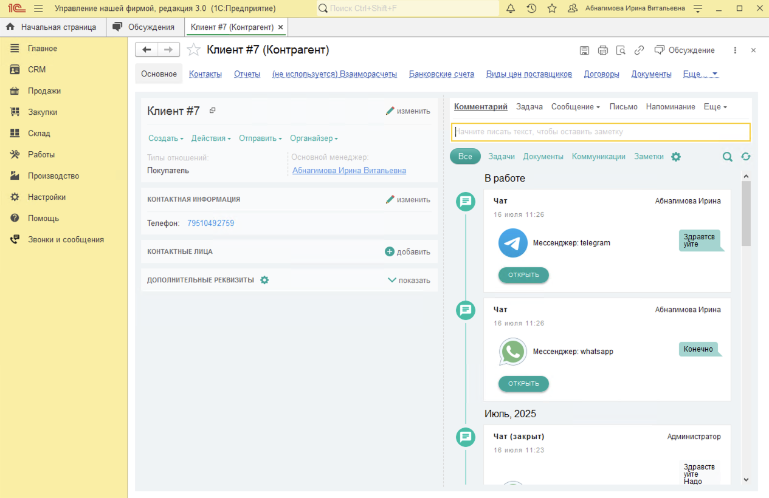This screenshot has width=769, height=498.
Task: Switch to the "Обсуждения" tab
Action: coord(145,27)
